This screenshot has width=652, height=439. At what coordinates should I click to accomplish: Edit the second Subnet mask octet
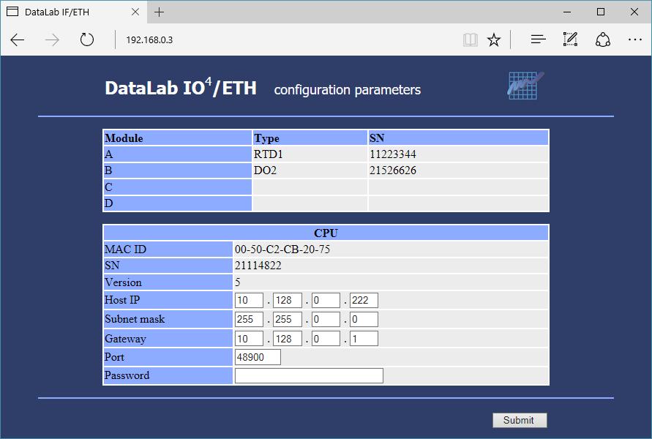click(x=288, y=319)
